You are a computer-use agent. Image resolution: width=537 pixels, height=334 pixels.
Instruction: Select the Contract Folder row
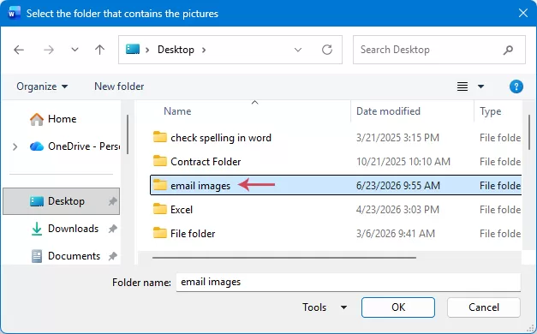tap(336, 162)
